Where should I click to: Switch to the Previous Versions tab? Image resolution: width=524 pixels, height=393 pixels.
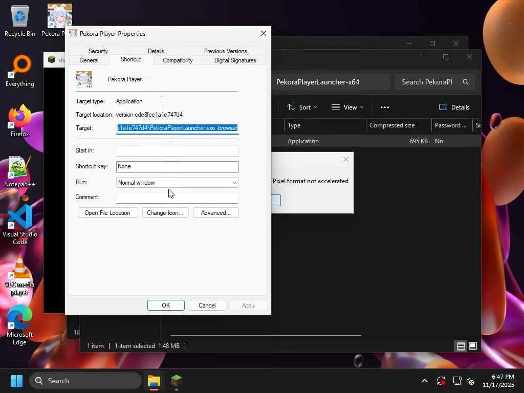(x=225, y=51)
